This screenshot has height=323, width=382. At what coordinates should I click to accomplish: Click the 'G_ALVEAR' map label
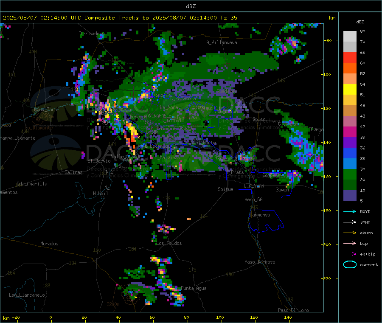tap(254, 186)
